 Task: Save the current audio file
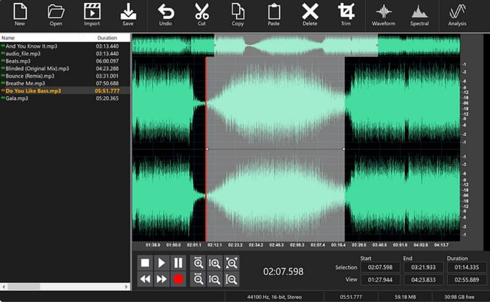[128, 14]
